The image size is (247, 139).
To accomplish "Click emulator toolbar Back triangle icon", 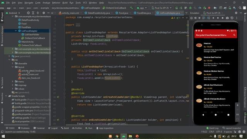I will (x=213, y=18).
